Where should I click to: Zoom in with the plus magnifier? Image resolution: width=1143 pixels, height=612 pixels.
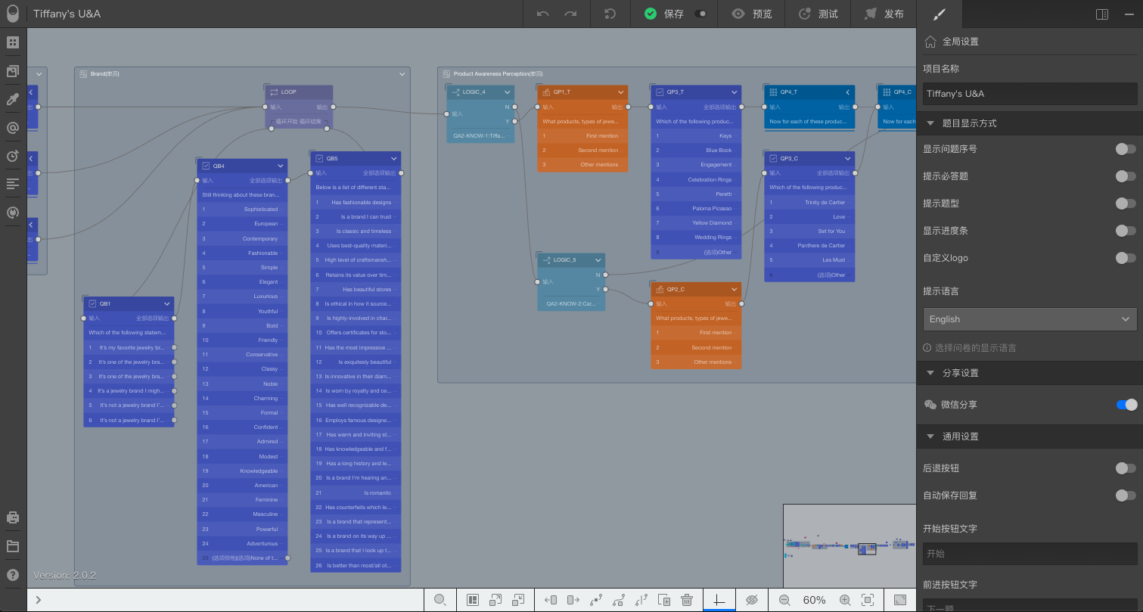pos(845,600)
